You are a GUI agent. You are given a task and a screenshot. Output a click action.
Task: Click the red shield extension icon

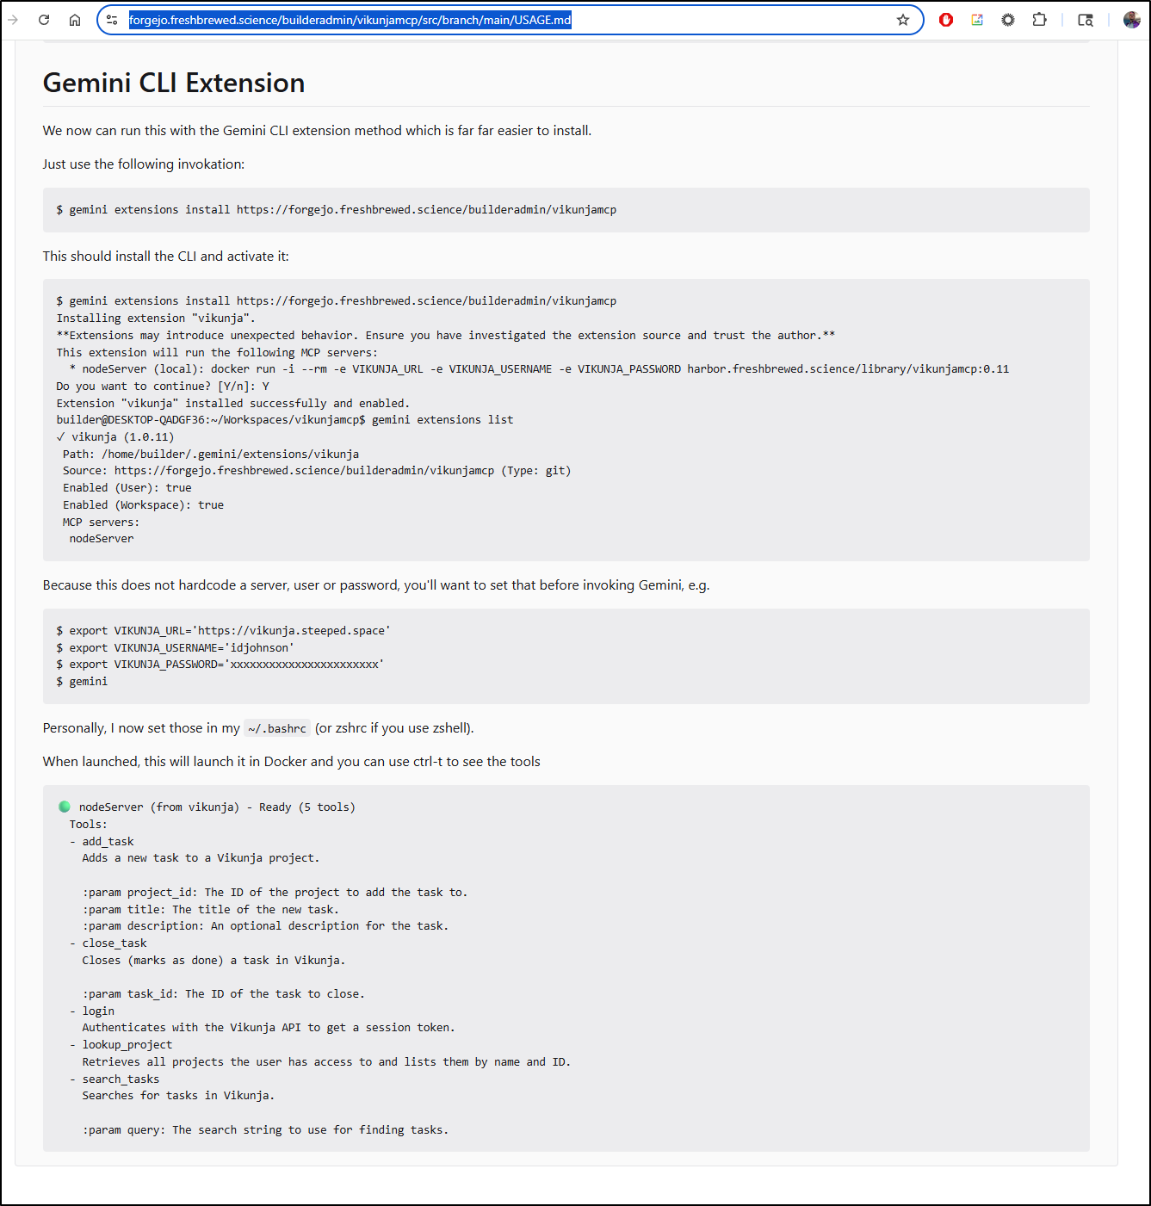coord(946,20)
